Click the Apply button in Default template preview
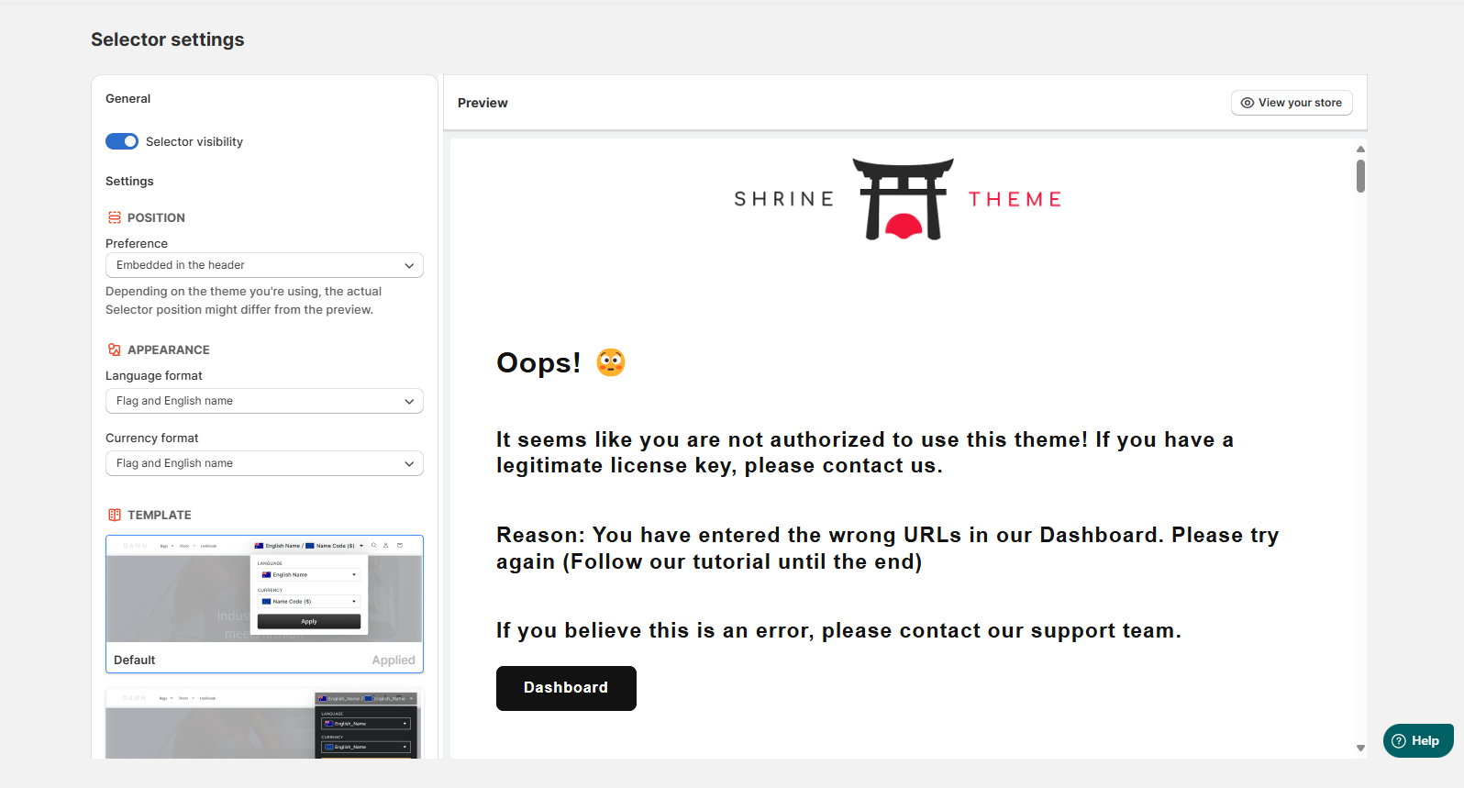 (309, 621)
